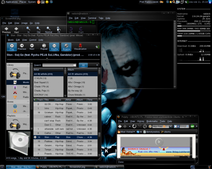Open Firefox search engine dropdown
Screen dimensions: 212x169
click(x=176, y=126)
